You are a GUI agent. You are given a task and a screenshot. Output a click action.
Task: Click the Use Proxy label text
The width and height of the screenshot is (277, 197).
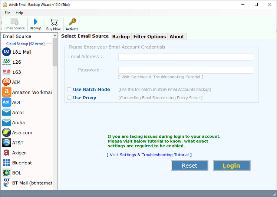pyautogui.click(x=85, y=98)
